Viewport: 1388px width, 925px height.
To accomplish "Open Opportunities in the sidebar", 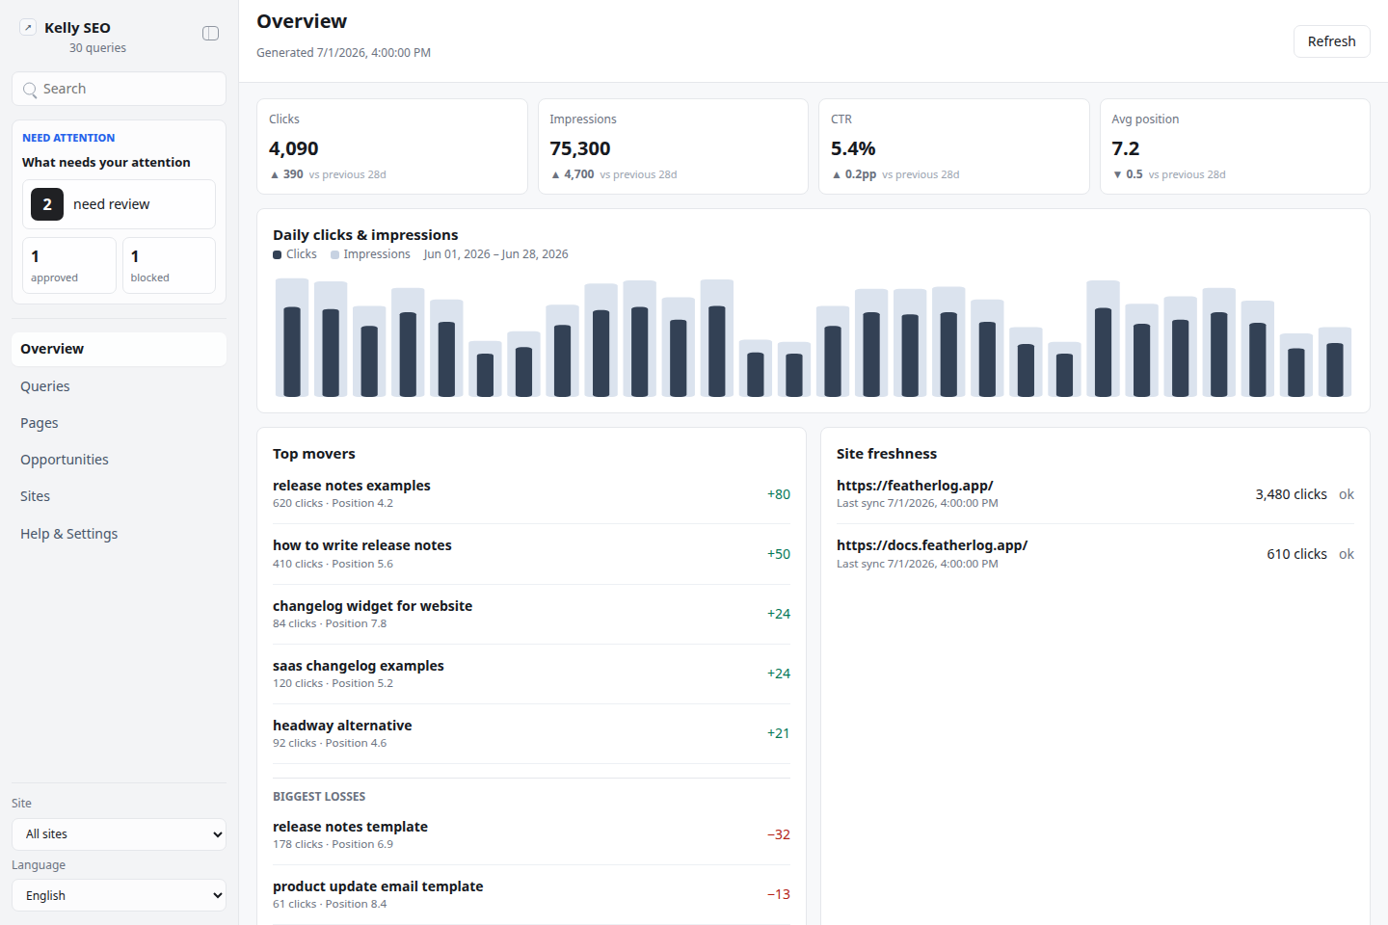I will click(x=119, y=460).
